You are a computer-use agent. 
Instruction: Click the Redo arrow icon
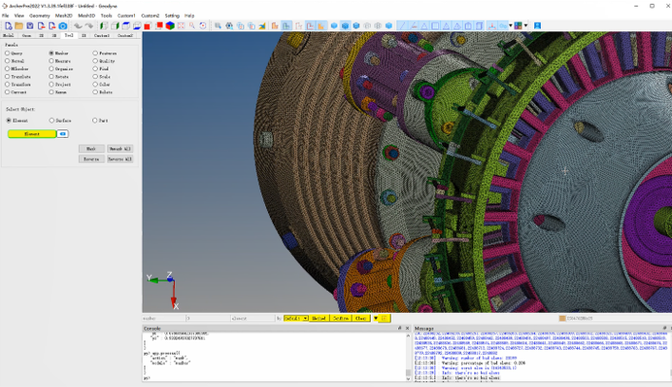click(88, 26)
